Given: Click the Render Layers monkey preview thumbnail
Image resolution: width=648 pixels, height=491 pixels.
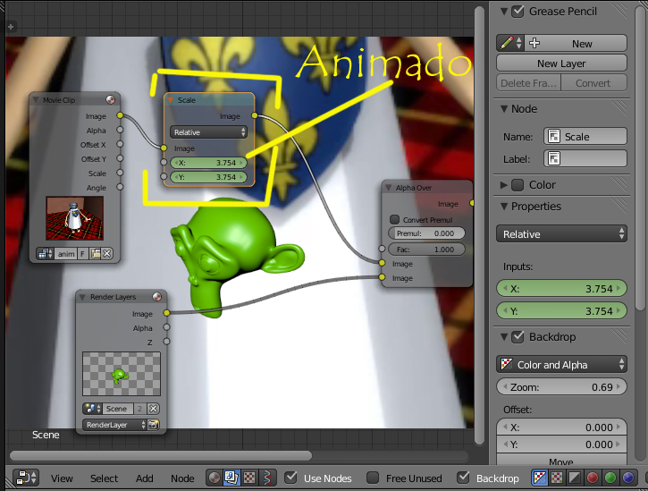Looking at the screenshot, I should coord(121,374).
